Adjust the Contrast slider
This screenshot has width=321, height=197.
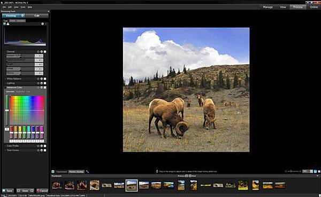[20, 69]
